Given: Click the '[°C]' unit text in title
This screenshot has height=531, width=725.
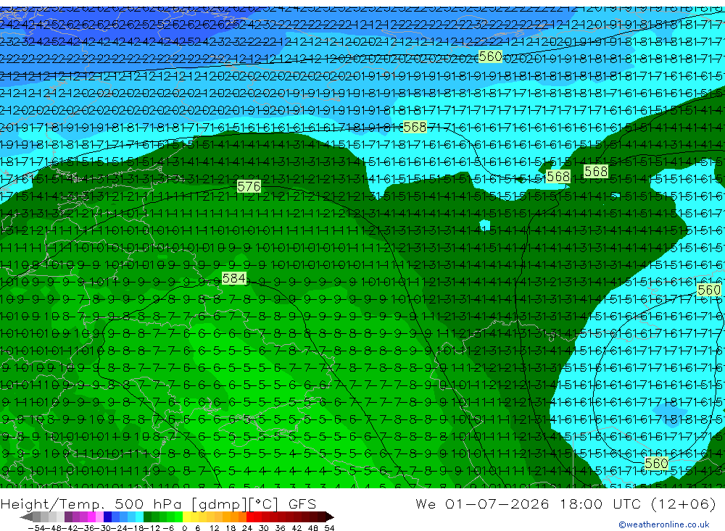Looking at the screenshot, I should pos(264,504).
